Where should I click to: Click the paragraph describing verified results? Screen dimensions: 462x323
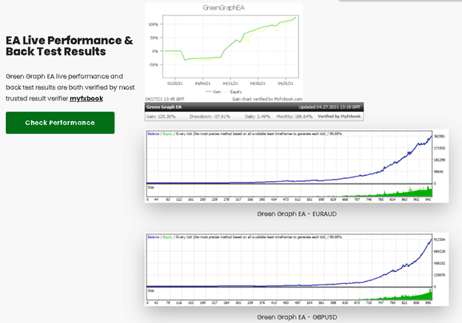[70, 87]
